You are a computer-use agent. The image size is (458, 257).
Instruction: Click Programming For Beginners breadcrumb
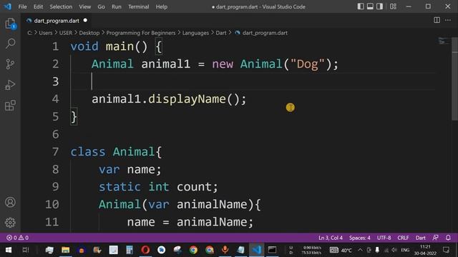coord(141,33)
